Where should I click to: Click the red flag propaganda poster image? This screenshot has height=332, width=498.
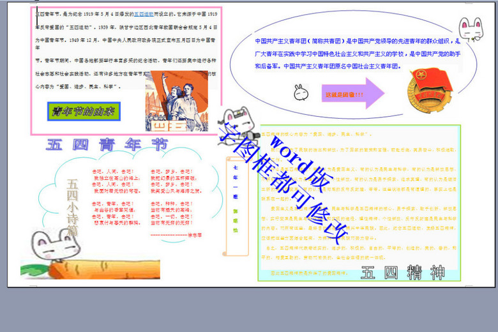coord(176,102)
